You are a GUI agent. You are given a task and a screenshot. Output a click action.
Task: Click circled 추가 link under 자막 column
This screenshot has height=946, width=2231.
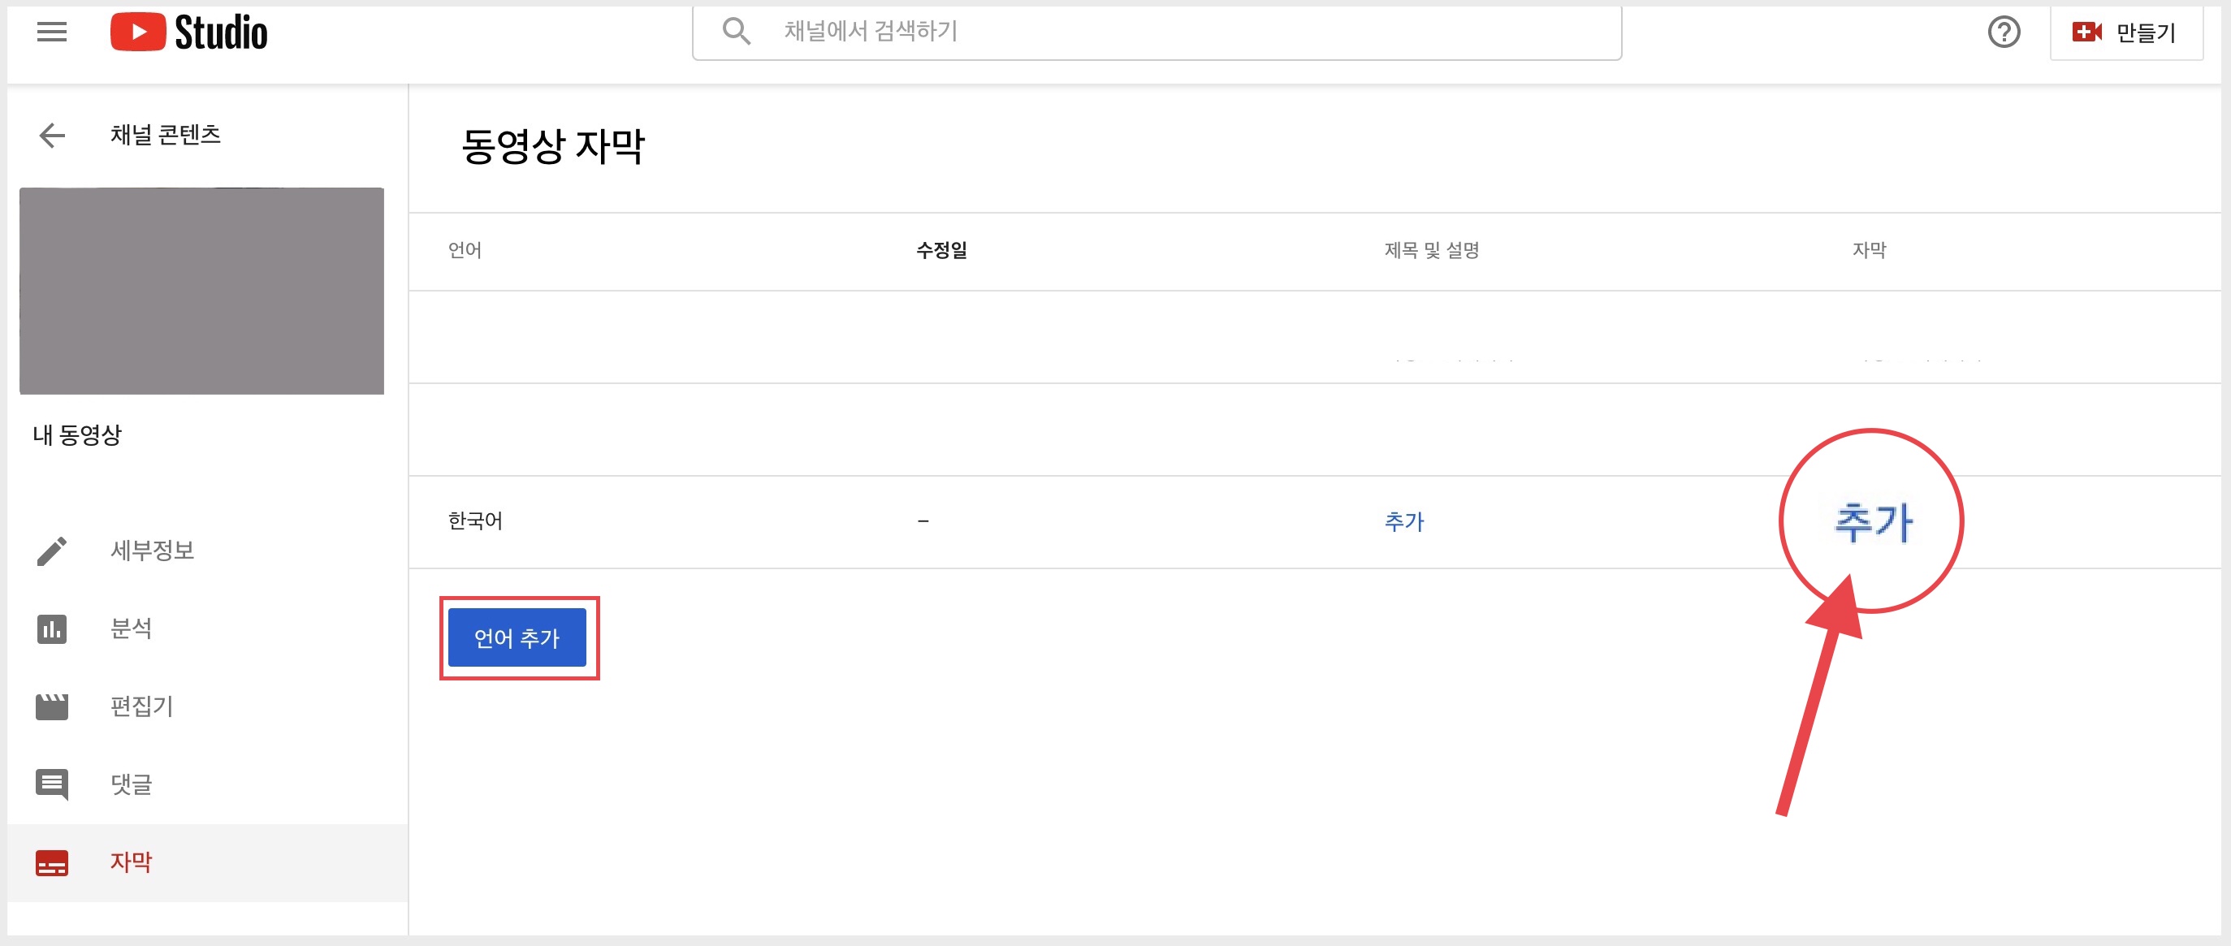[1873, 522]
